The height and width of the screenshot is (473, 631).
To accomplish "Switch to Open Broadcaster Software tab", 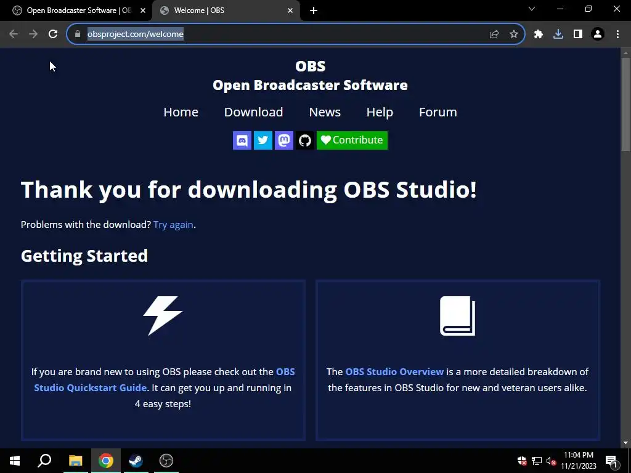I will point(76,10).
